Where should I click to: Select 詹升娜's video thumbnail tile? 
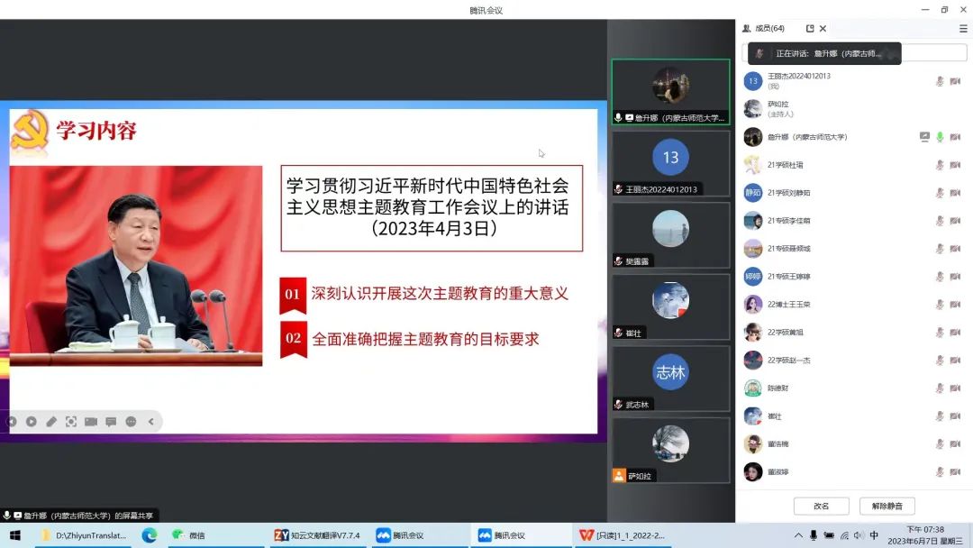[x=670, y=92]
